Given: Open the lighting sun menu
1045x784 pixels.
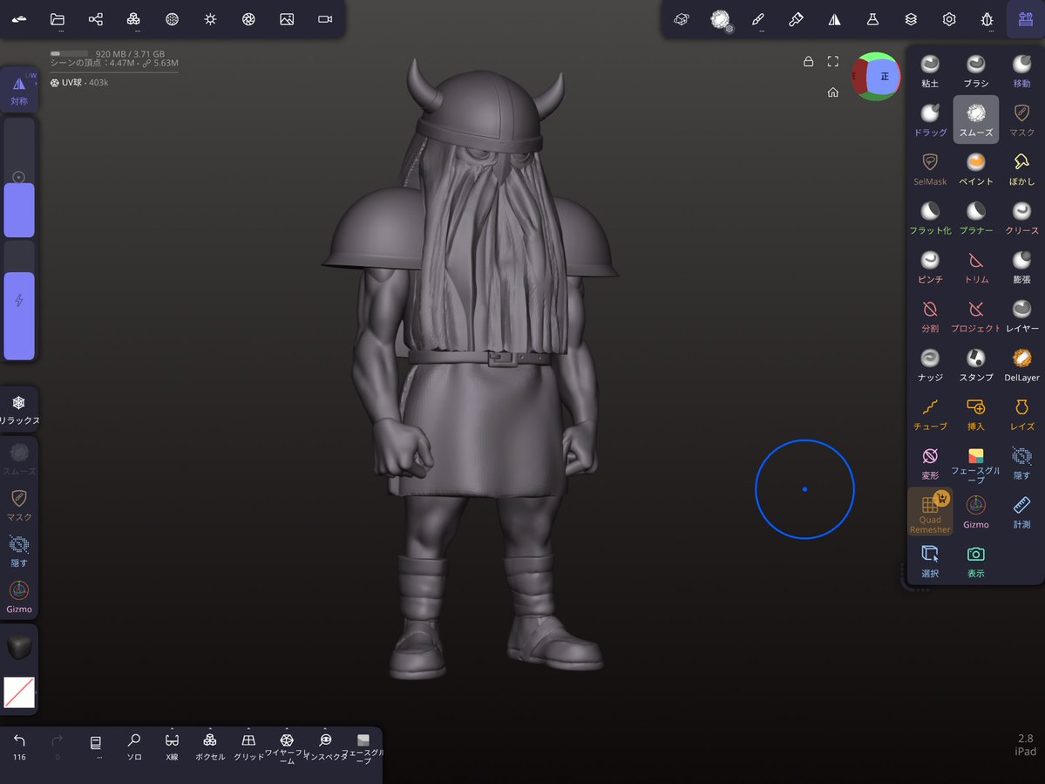Looking at the screenshot, I should [x=210, y=19].
